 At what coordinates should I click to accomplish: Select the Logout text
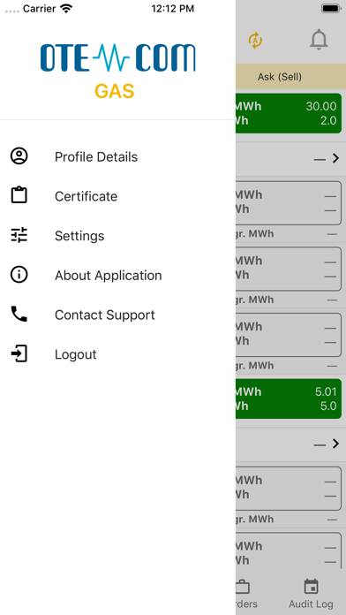point(76,354)
